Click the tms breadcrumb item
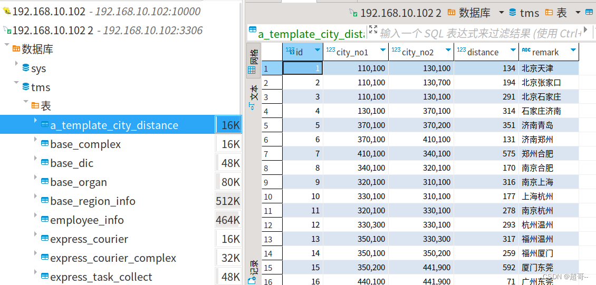The width and height of the screenshot is (596, 285). click(524, 13)
